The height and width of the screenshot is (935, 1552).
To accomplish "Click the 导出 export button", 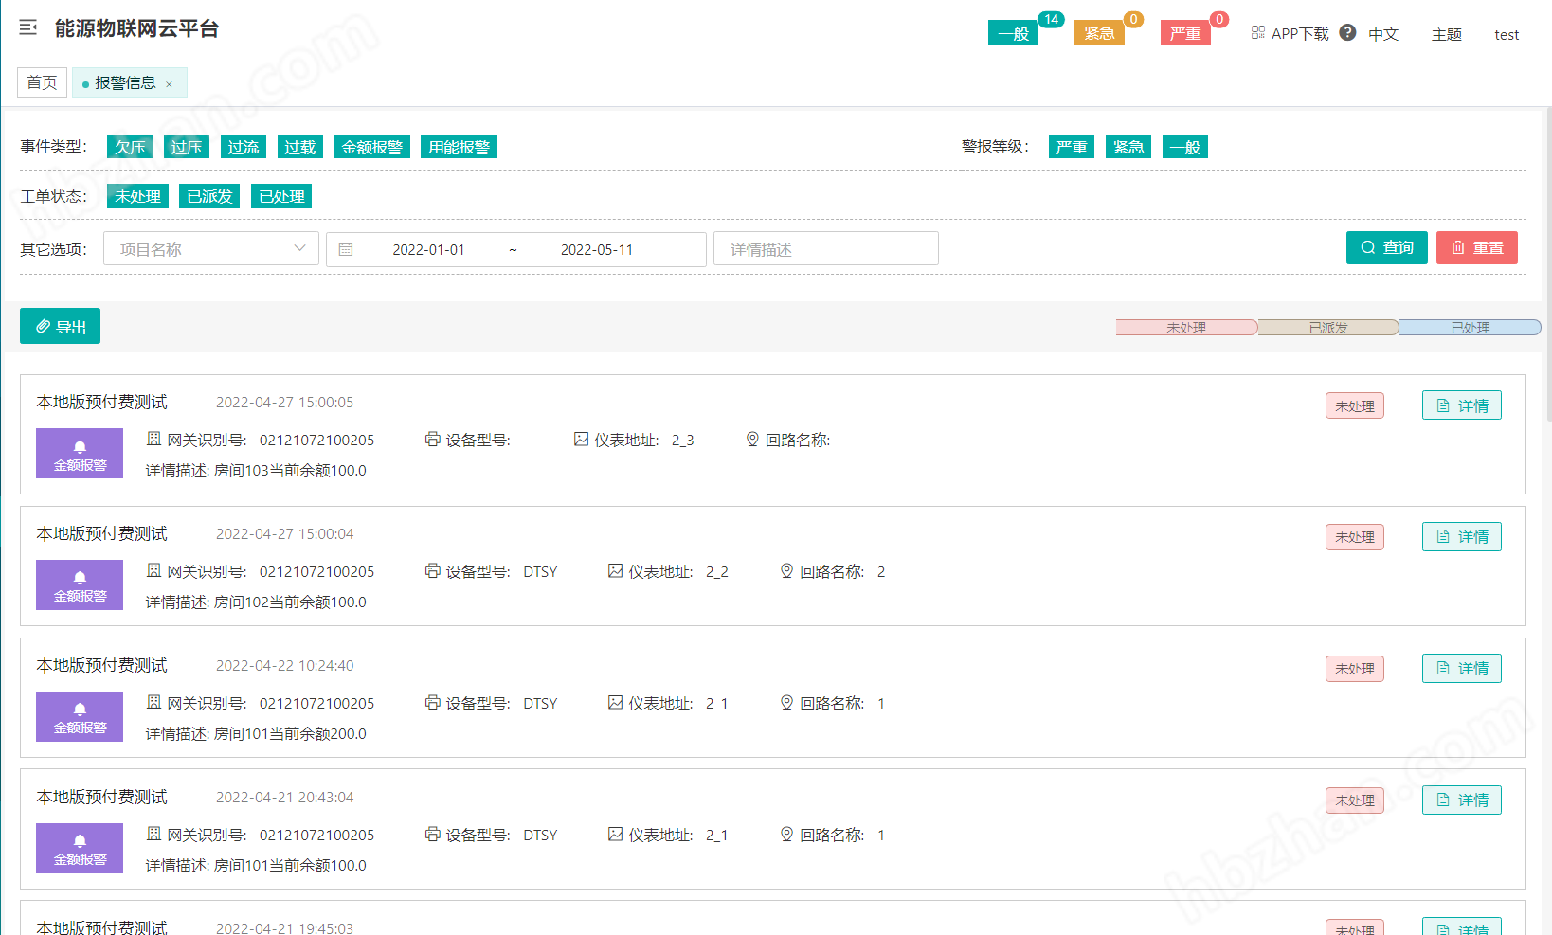I will click(x=61, y=327).
